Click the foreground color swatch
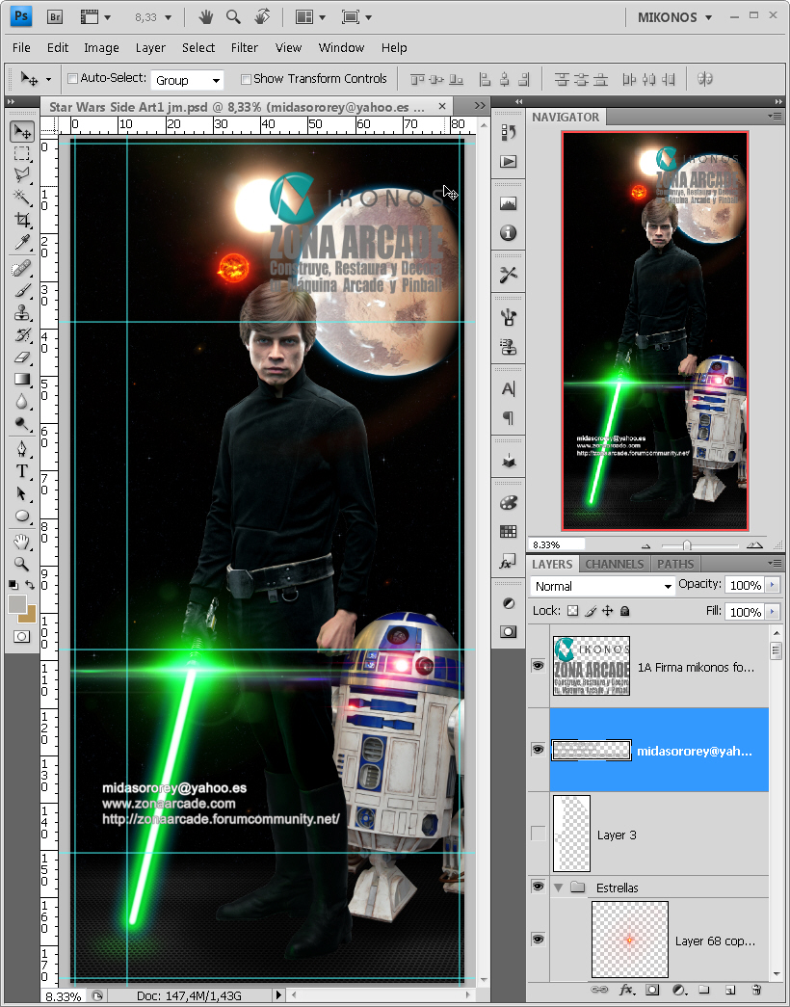Image resolution: width=790 pixels, height=1007 pixels. (x=17, y=604)
